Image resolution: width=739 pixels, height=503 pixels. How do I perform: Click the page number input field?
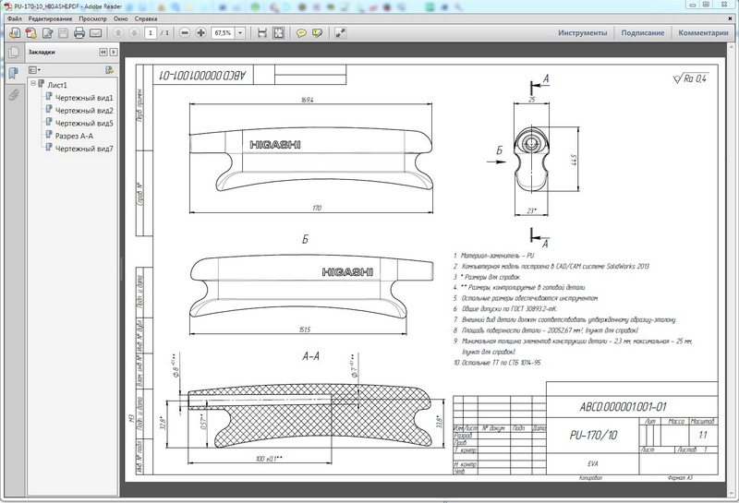(151, 33)
